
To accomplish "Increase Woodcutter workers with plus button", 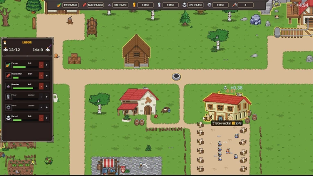I will (47, 76).
